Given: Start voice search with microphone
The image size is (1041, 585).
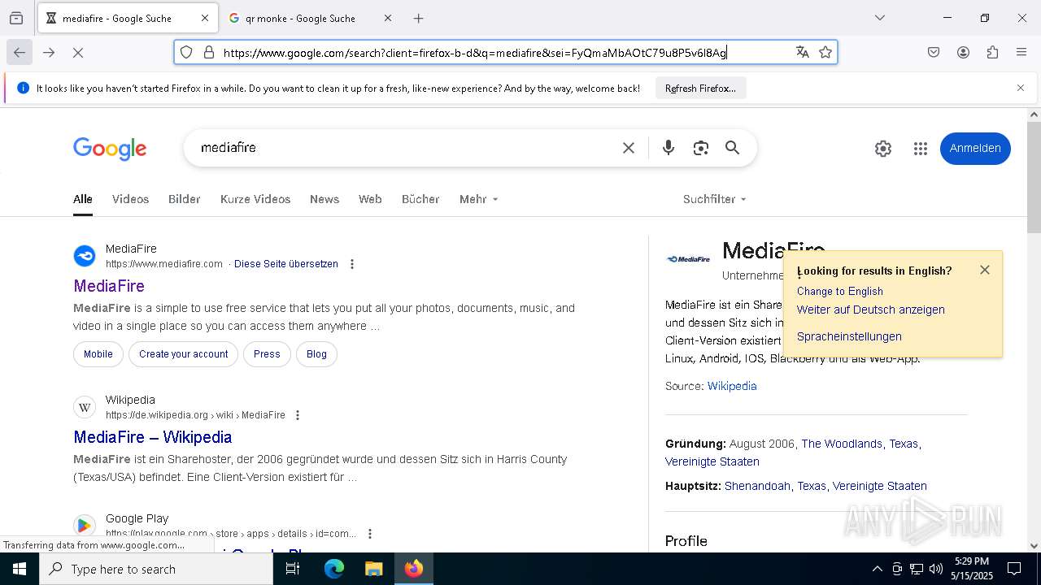Looking at the screenshot, I should click(x=669, y=148).
